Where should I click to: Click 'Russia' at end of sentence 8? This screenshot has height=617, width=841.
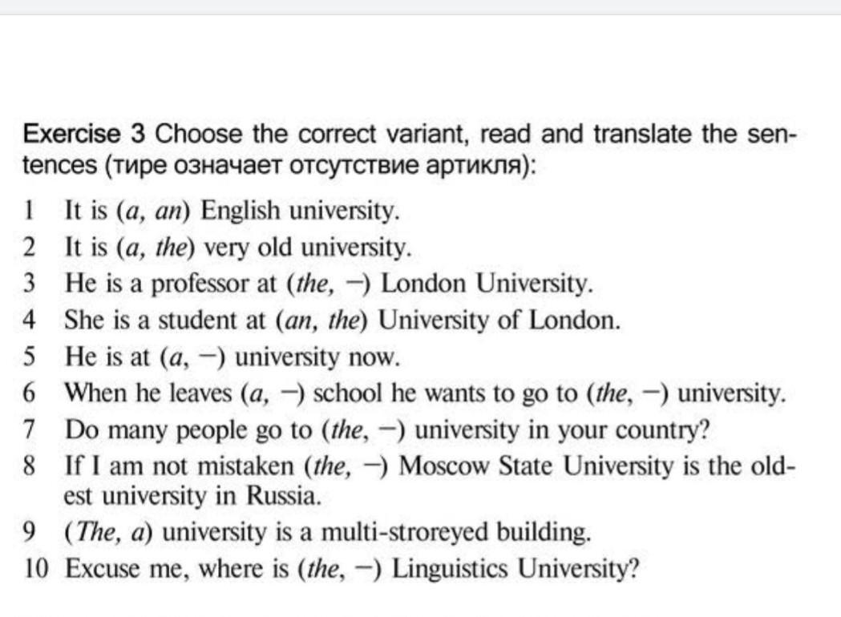(284, 495)
